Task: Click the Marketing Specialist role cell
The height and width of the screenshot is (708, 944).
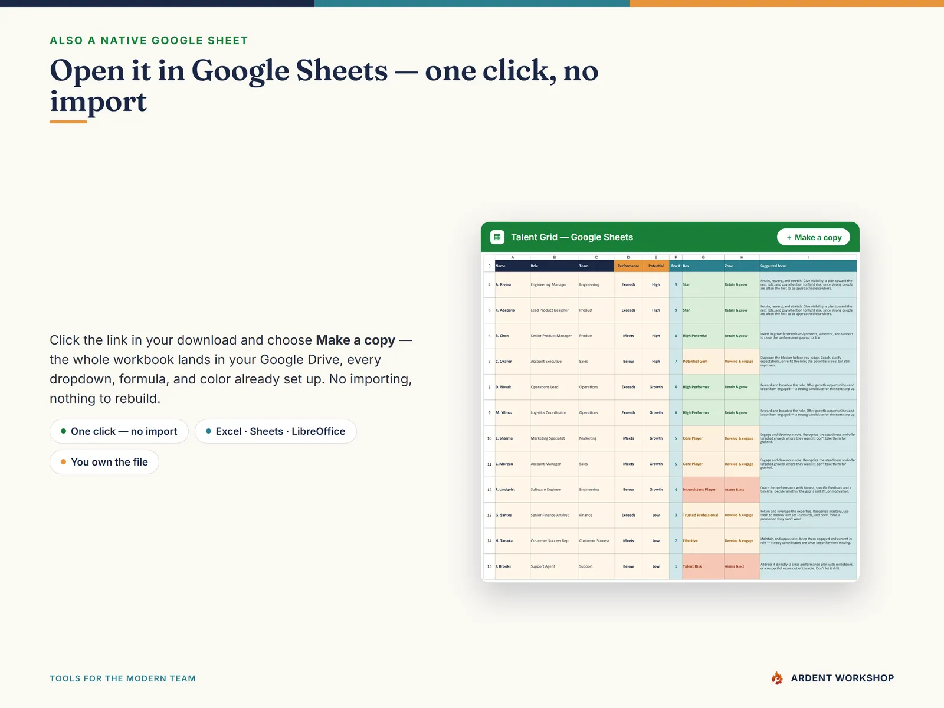Action: (x=555, y=438)
